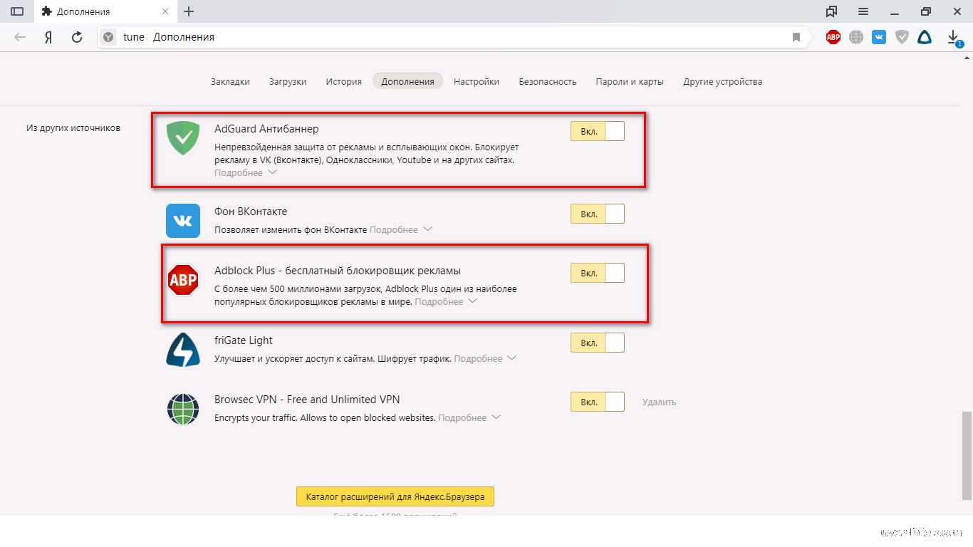The width and height of the screenshot is (973, 547).
Task: Toggle AdGuard Антибаннер switch off
Action: 598,131
